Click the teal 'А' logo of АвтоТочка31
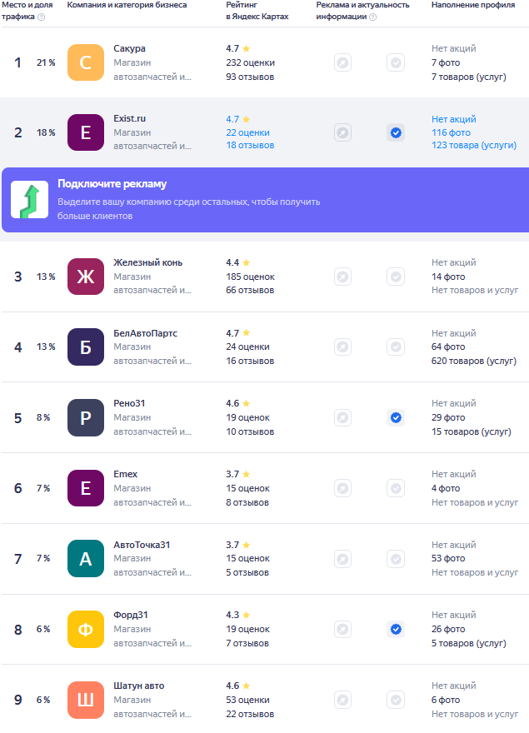 (86, 559)
